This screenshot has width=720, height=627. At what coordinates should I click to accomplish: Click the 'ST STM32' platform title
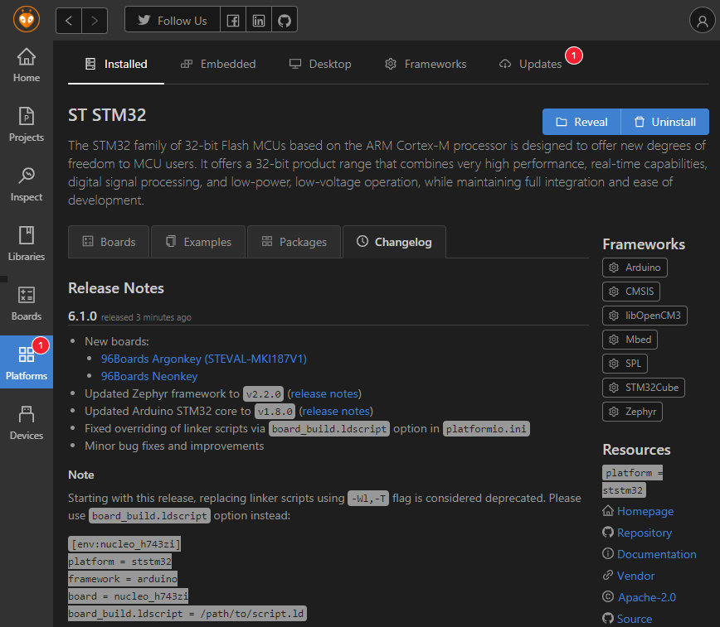(x=107, y=115)
